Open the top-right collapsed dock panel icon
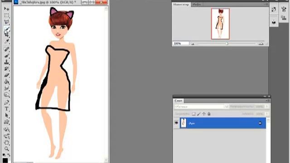Image resolution: width=290 pixels, height=163 pixels. click(x=284, y=9)
